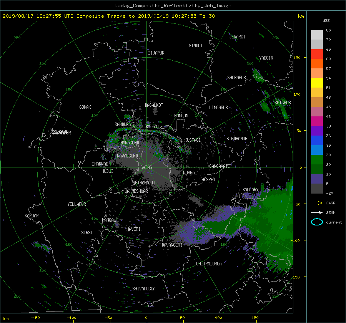The image size is (346, 323).
Task: Click the GANGAVATI city label
Action: 220,166
